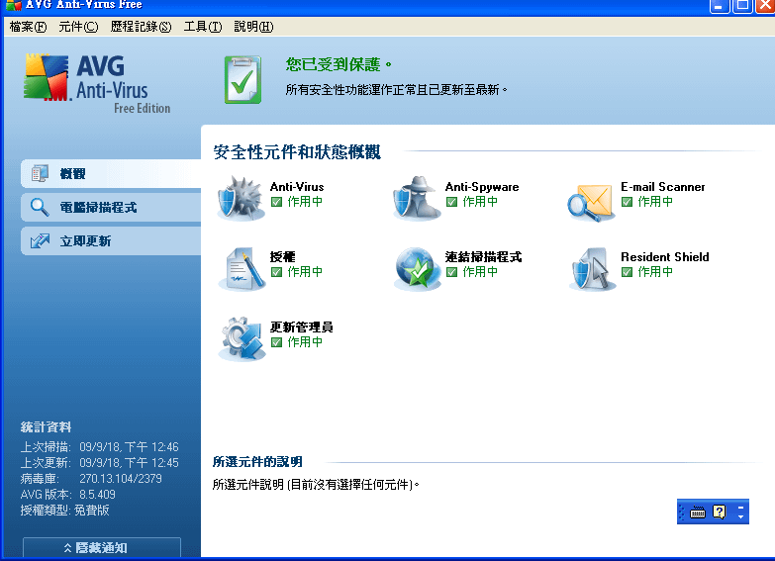Open the 說明(H) menu
The image size is (775, 561).
(253, 27)
